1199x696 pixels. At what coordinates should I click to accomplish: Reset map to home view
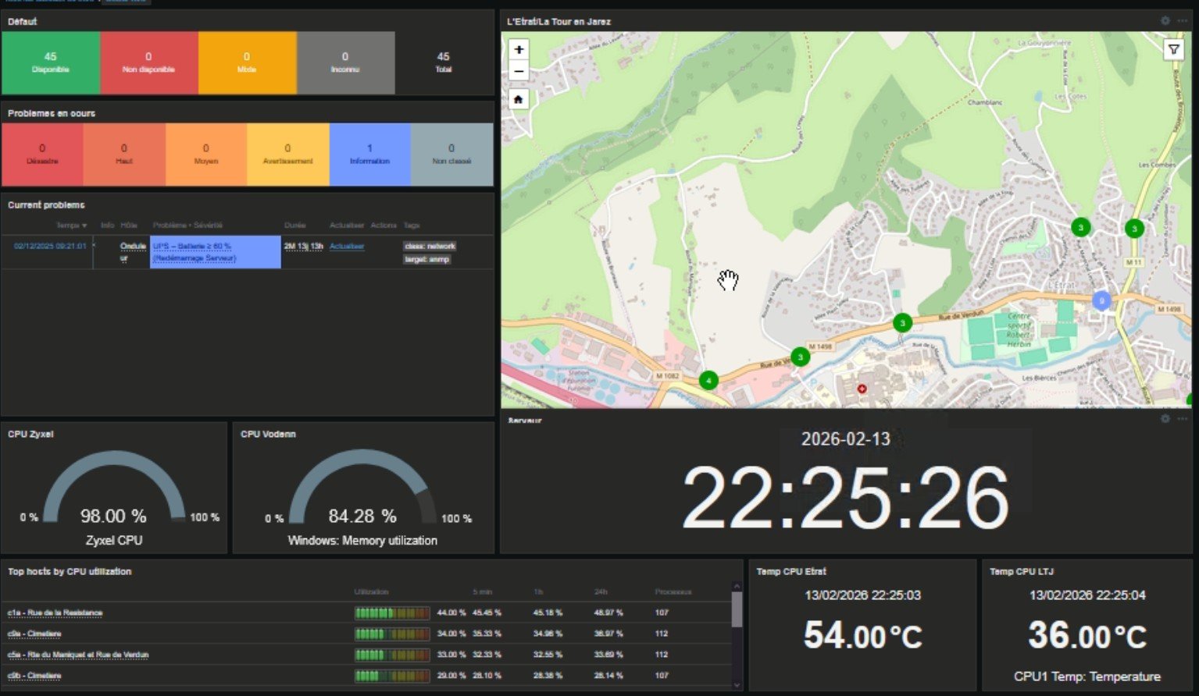click(x=518, y=99)
